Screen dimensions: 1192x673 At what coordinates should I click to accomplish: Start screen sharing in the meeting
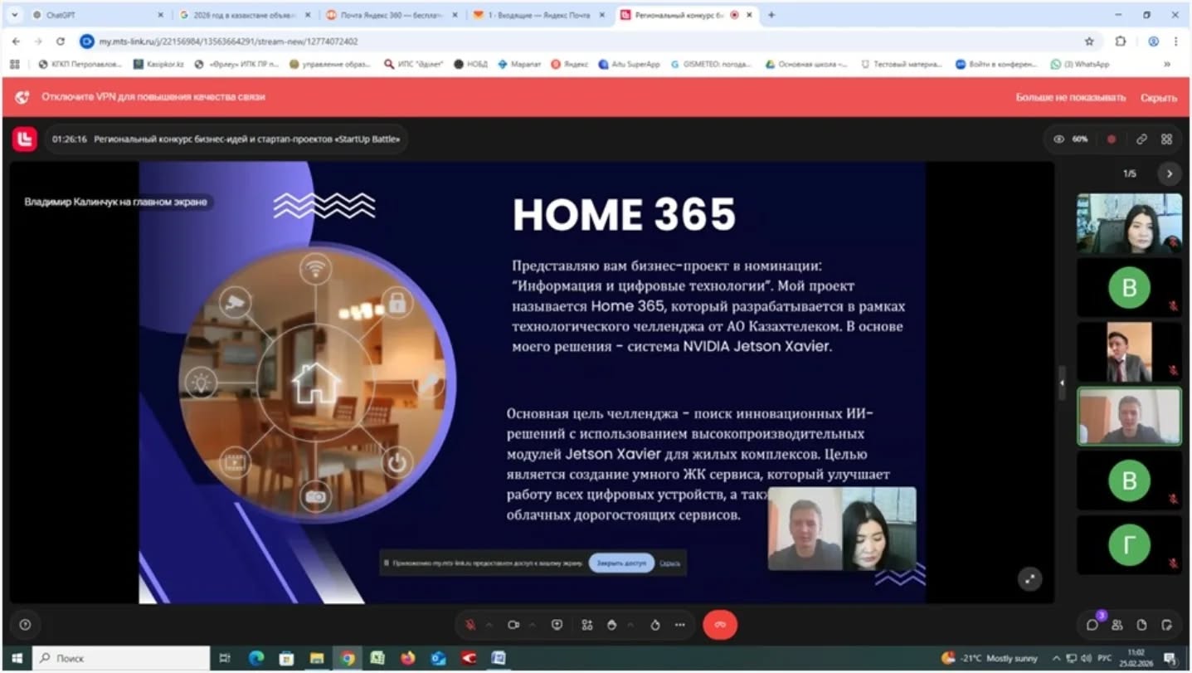coord(557,625)
